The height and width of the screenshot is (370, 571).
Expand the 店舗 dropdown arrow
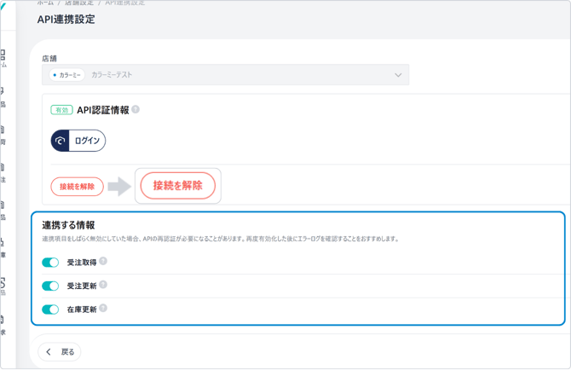pyautogui.click(x=397, y=75)
